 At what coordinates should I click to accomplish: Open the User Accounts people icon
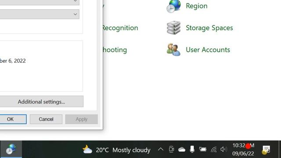173,50
